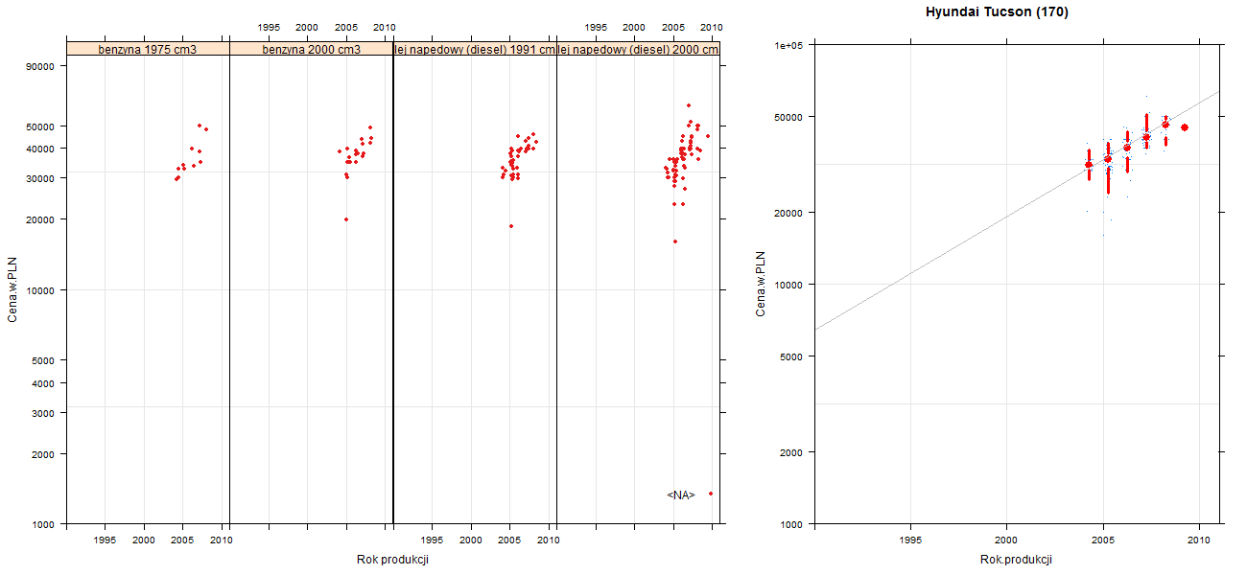1247x575 pixels.
Task: Click the lowest outlier point in benzyna 2000 cm3 panel
Action: [x=346, y=219]
